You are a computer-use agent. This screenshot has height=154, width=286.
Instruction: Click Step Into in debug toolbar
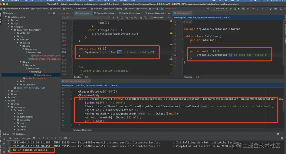point(43,138)
